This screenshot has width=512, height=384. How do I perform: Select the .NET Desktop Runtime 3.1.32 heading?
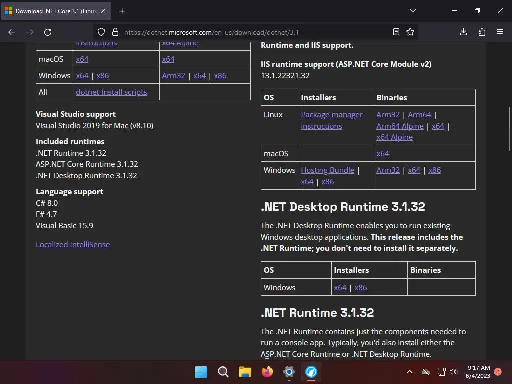pos(343,207)
